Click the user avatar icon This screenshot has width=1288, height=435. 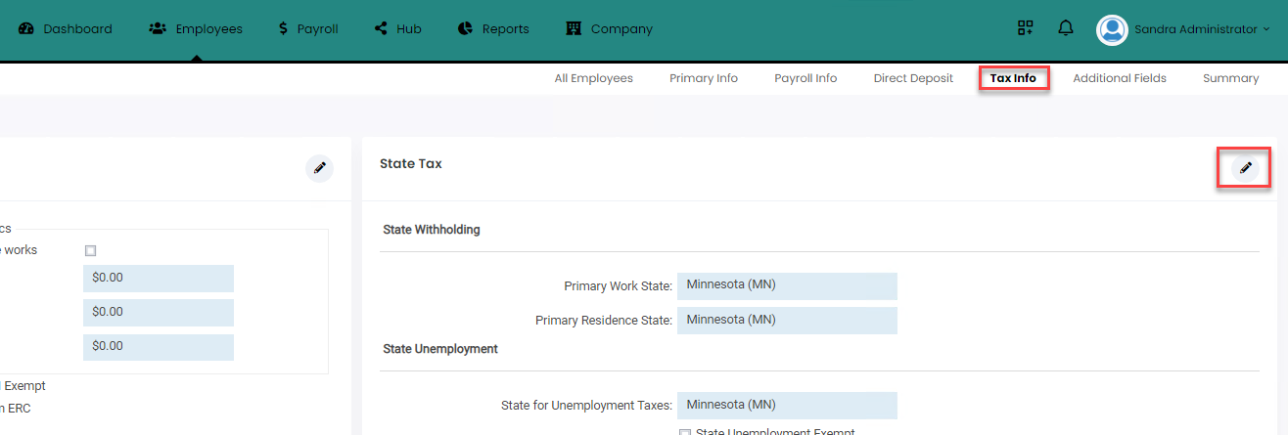(x=1112, y=29)
